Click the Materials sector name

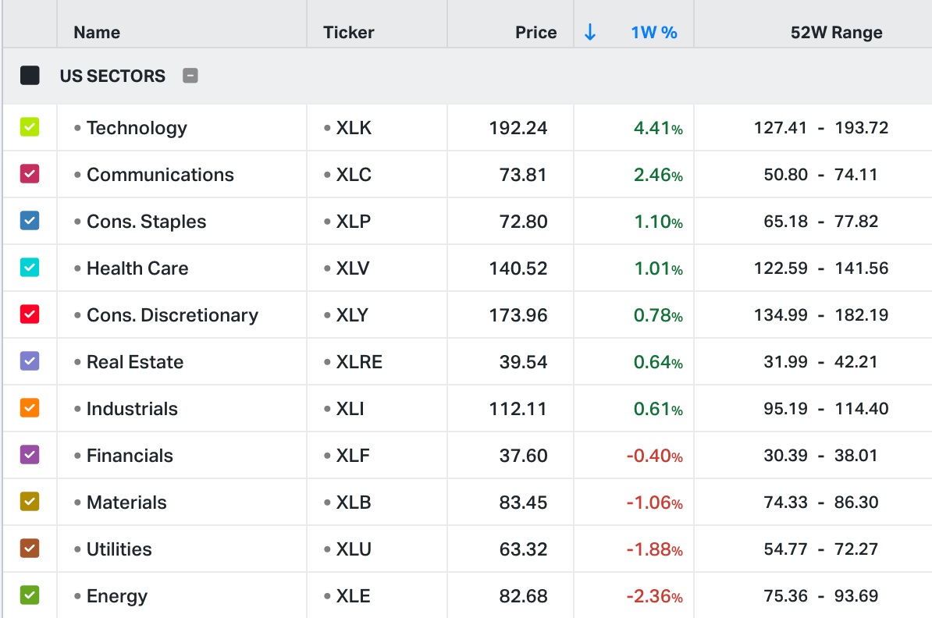click(126, 503)
